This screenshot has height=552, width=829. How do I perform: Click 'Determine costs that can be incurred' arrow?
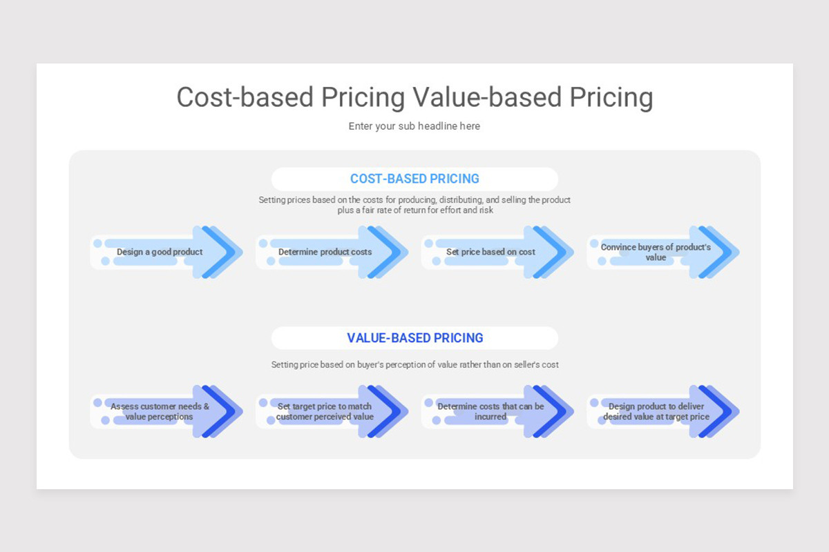tap(498, 411)
